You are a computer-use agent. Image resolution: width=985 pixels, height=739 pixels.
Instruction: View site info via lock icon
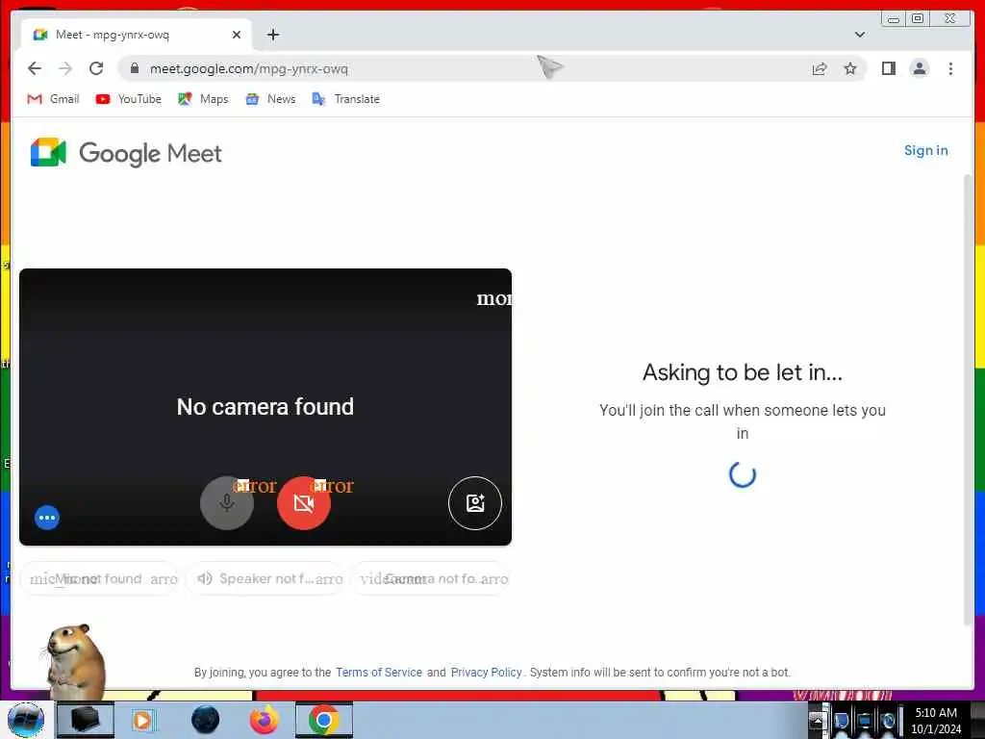click(134, 68)
